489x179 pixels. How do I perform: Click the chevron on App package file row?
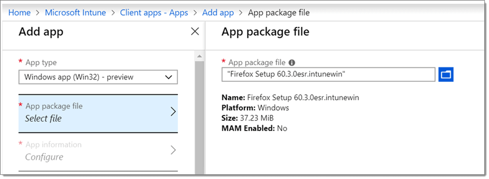[173, 112]
